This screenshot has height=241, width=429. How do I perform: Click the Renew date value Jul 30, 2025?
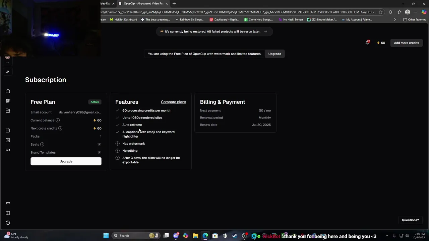(x=261, y=125)
